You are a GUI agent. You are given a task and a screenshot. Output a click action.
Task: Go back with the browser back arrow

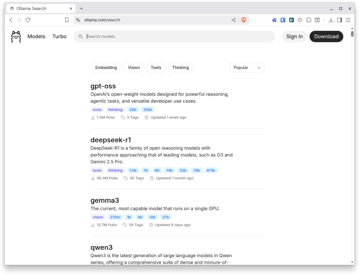pyautogui.click(x=11, y=20)
